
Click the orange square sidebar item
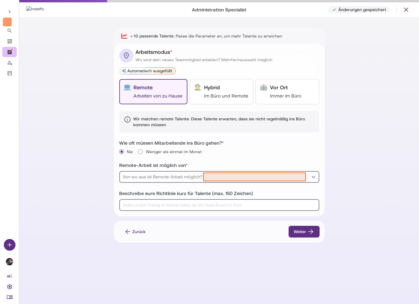tap(7, 22)
